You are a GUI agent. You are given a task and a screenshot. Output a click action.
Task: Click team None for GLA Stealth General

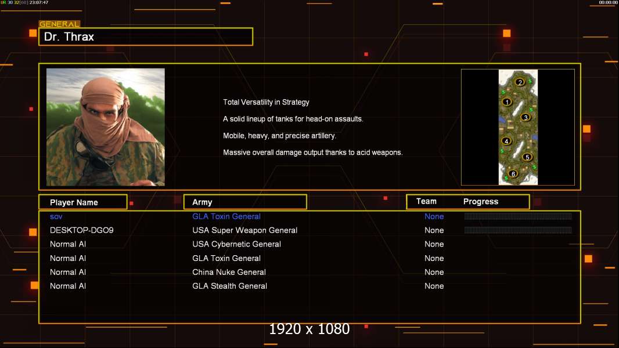434,286
